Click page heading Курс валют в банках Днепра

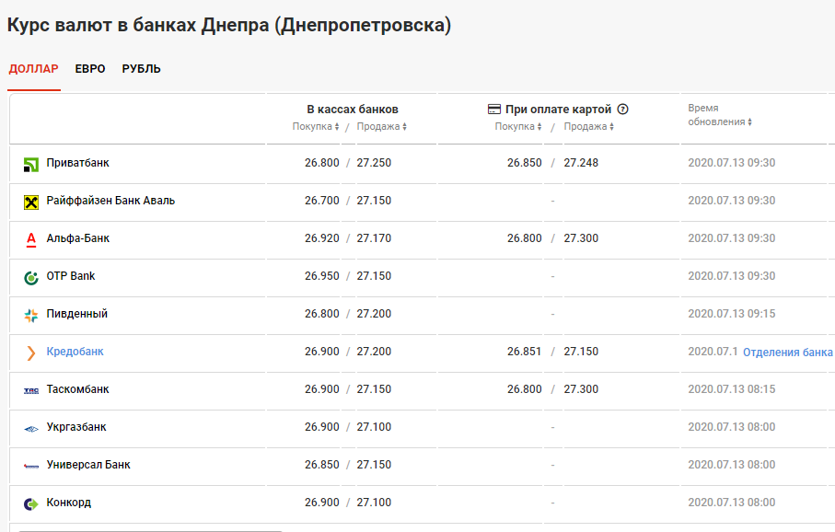tap(229, 25)
